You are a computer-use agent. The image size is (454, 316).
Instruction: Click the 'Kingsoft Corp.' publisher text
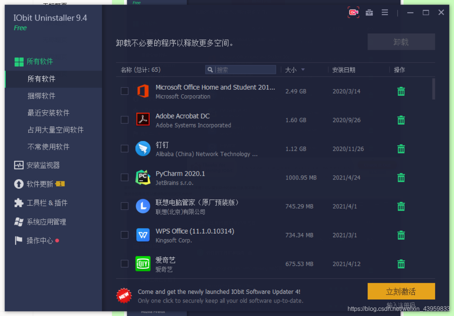(x=174, y=241)
